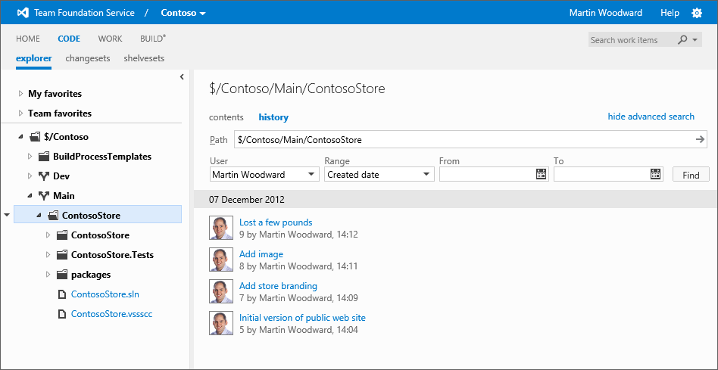718x370 pixels.
Task: Open the Add store branding changeset
Action: [x=279, y=286]
